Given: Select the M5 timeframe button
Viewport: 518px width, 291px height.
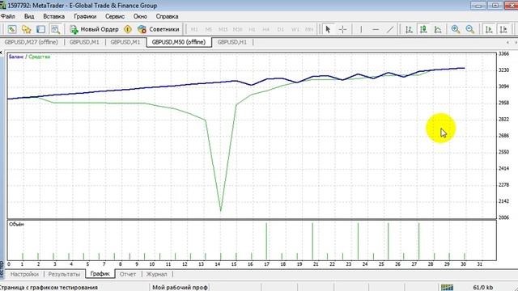Looking at the screenshot, I should [x=209, y=29].
